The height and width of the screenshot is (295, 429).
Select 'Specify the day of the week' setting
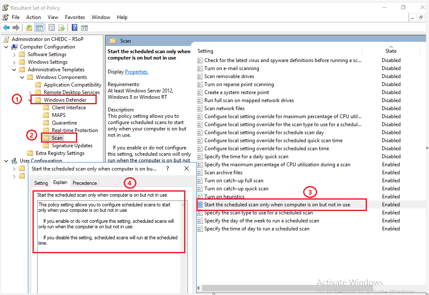click(x=261, y=221)
